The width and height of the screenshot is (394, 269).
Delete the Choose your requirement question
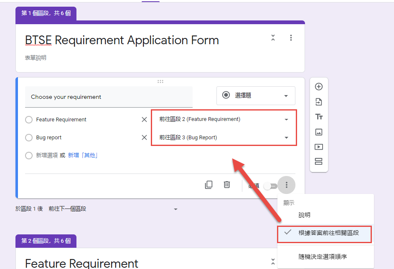click(226, 185)
